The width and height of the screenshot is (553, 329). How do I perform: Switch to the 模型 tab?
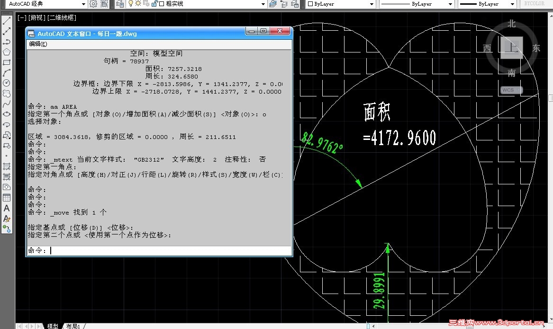tap(53, 326)
